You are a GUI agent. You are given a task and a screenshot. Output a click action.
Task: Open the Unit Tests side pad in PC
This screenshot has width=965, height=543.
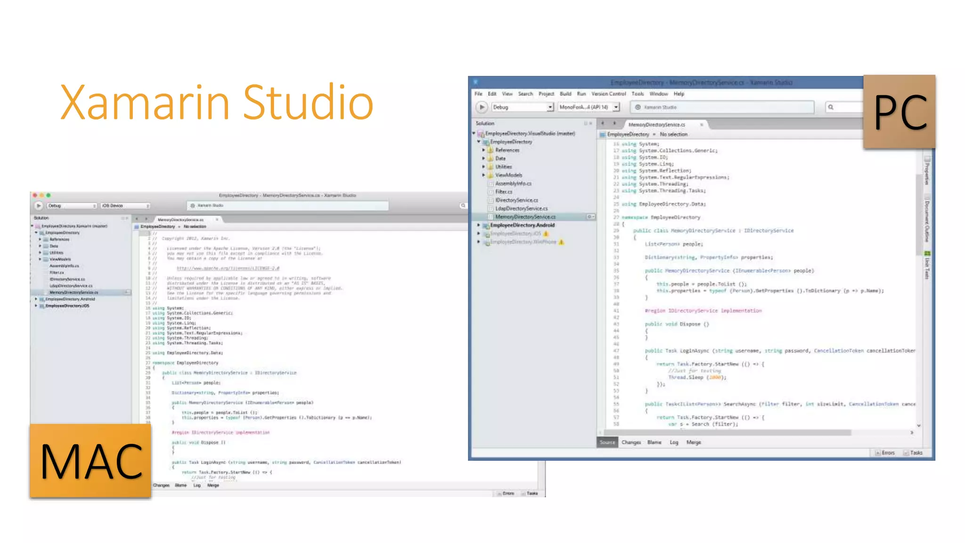click(927, 265)
